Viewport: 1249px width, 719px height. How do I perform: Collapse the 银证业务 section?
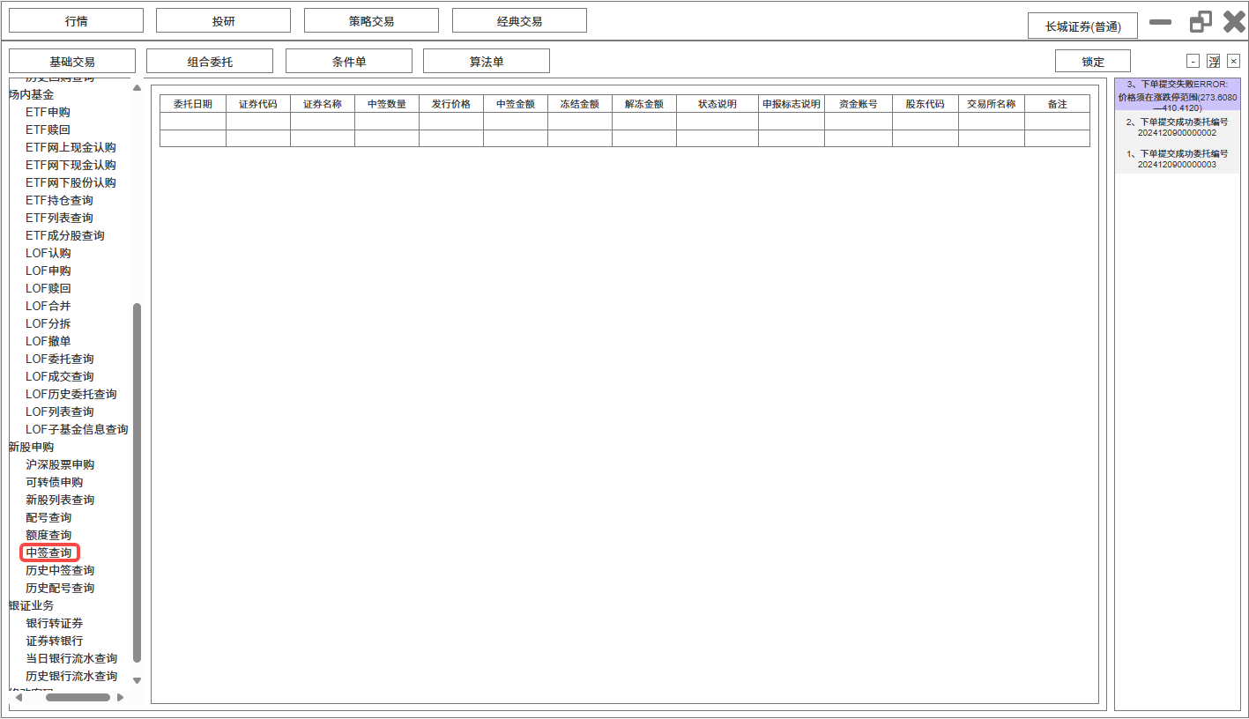(31, 605)
